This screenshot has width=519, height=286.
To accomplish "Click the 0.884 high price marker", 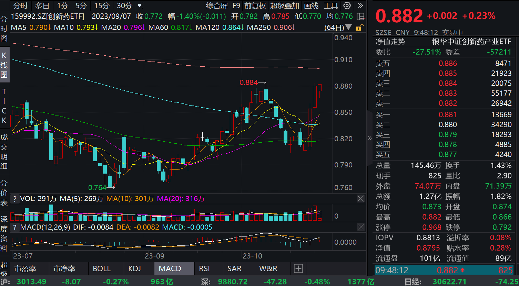I will [248, 82].
